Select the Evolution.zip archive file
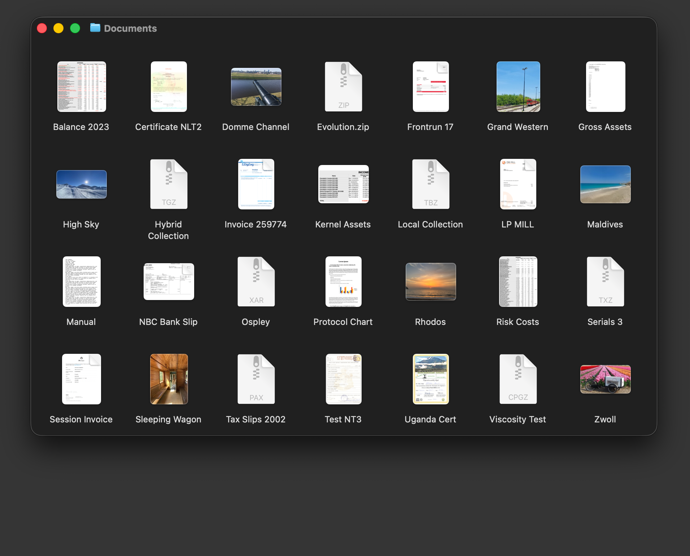 [x=343, y=87]
